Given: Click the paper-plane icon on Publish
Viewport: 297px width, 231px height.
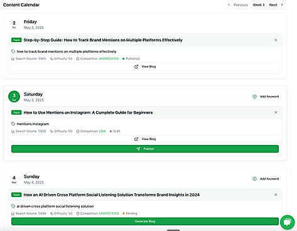Looking at the screenshot, I should coord(138,149).
